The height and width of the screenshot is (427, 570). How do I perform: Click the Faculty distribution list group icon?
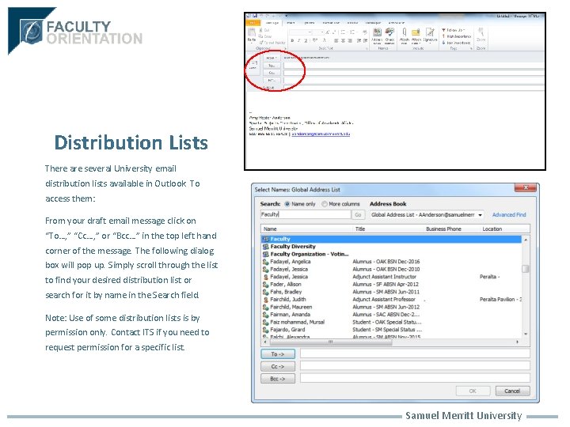click(x=265, y=239)
